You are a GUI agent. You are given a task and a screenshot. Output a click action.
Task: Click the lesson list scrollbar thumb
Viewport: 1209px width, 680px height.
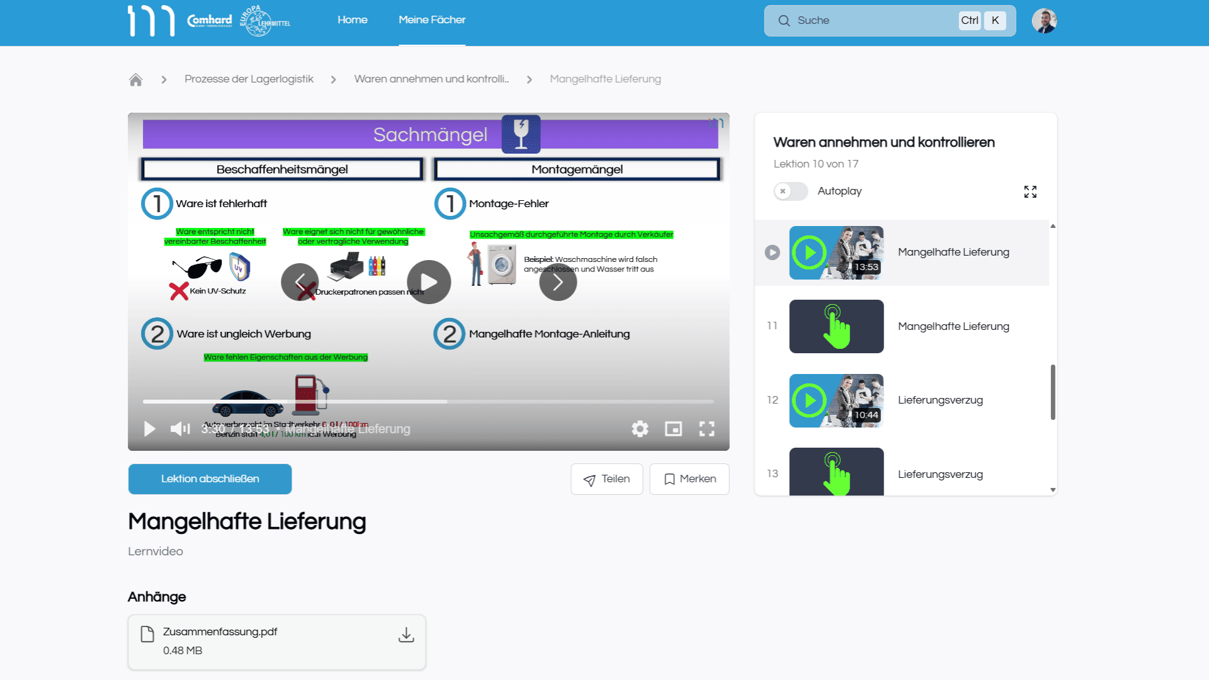[1053, 392]
